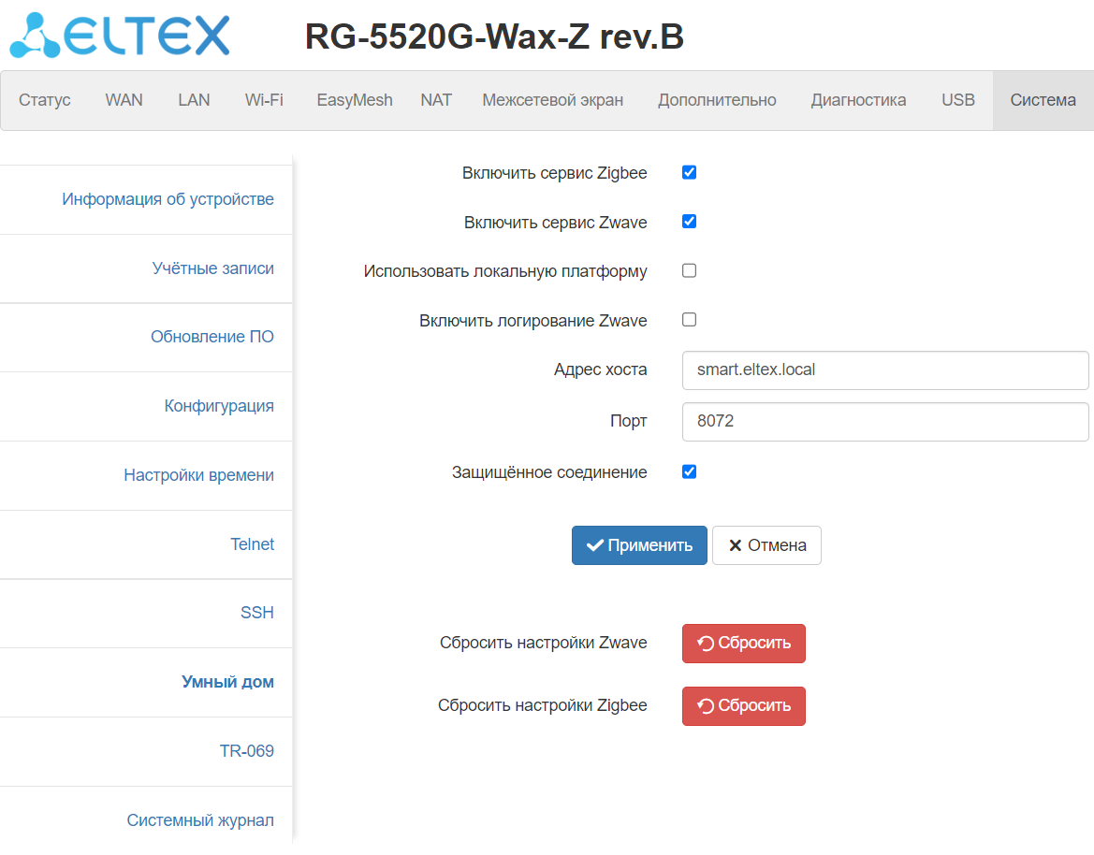
Task: Open the Системный журнал page
Action: coord(200,820)
